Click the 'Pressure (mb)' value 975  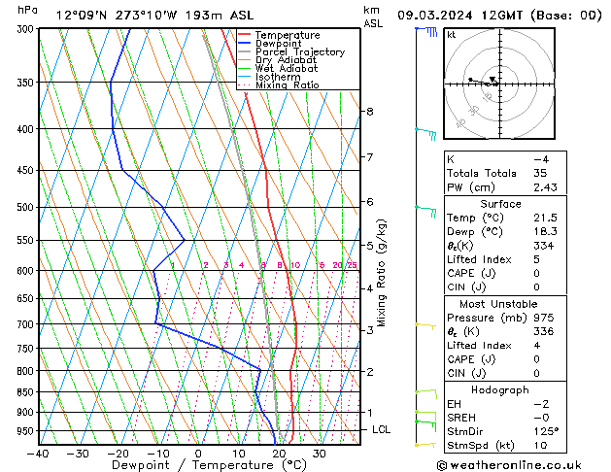(x=544, y=318)
